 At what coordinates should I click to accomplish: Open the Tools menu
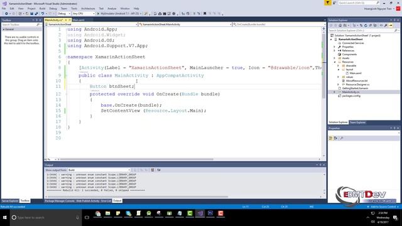pos(74,8)
